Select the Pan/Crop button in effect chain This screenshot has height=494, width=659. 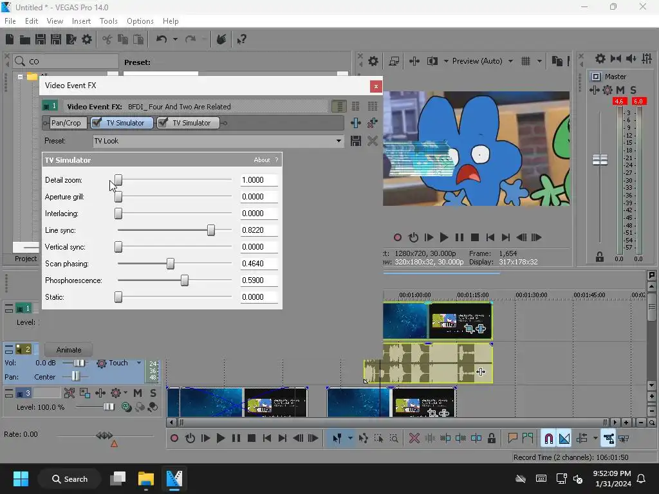click(x=66, y=123)
